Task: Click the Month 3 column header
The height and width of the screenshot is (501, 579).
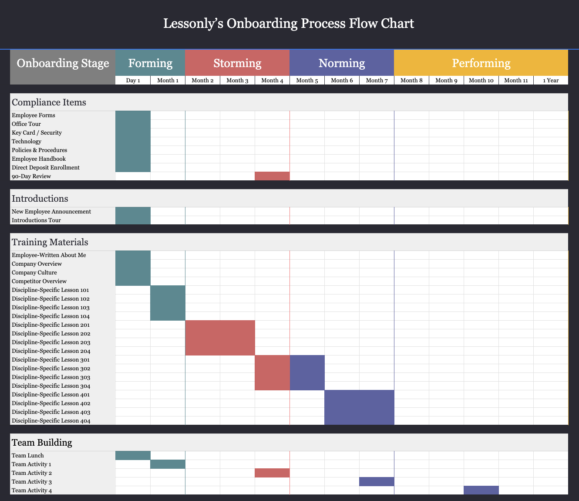Action: [238, 80]
